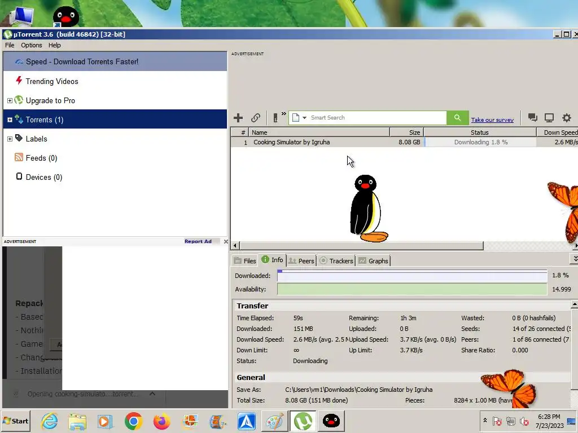Close the sidebar advertisement with X

click(226, 241)
